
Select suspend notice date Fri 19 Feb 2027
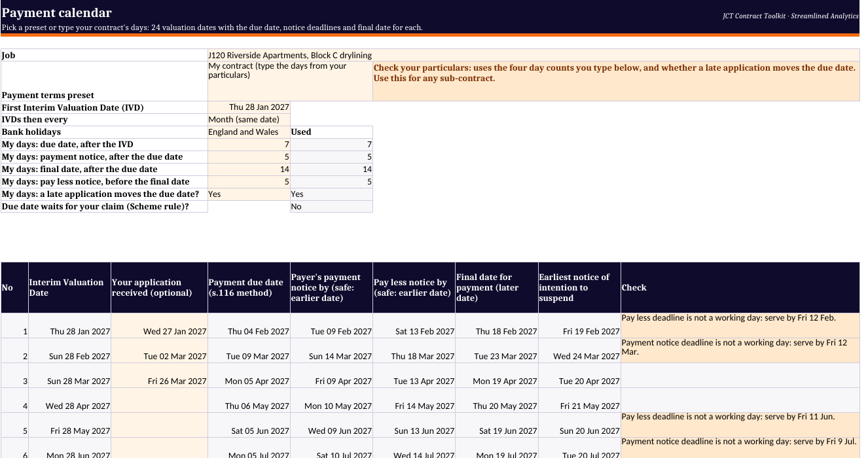click(x=579, y=326)
